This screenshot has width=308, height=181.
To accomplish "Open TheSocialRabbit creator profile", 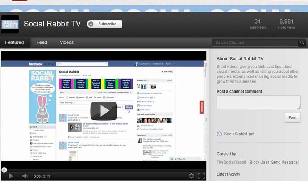I will [x=231, y=162].
